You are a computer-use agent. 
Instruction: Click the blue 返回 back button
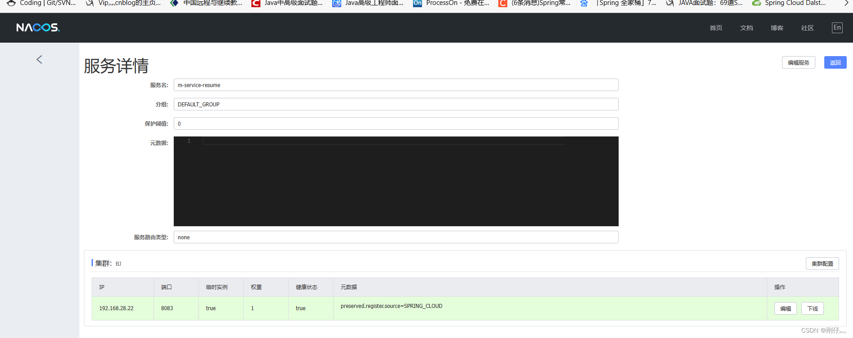click(835, 62)
